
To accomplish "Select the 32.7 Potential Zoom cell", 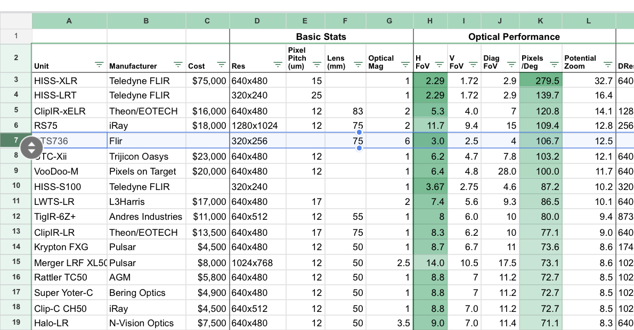I will pos(589,81).
